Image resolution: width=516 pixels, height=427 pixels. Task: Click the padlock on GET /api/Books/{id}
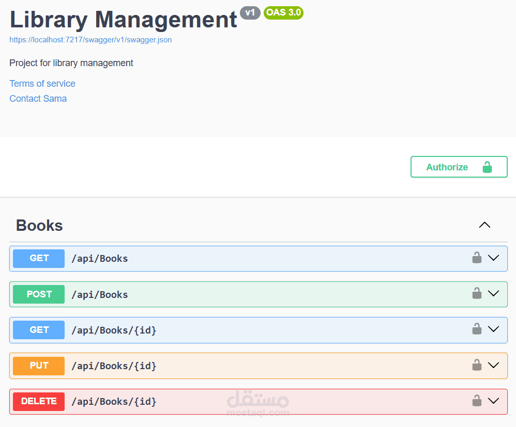(x=477, y=328)
